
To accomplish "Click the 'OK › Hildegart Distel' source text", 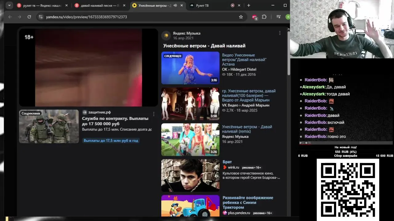I will (x=239, y=69).
